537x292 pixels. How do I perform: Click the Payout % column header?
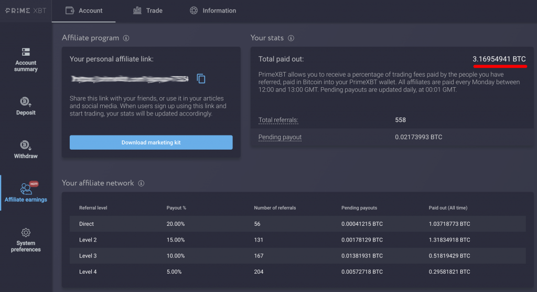click(176, 208)
